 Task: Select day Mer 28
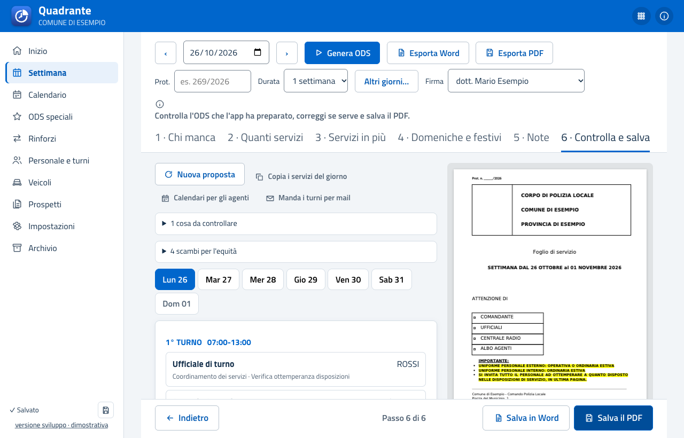263,279
